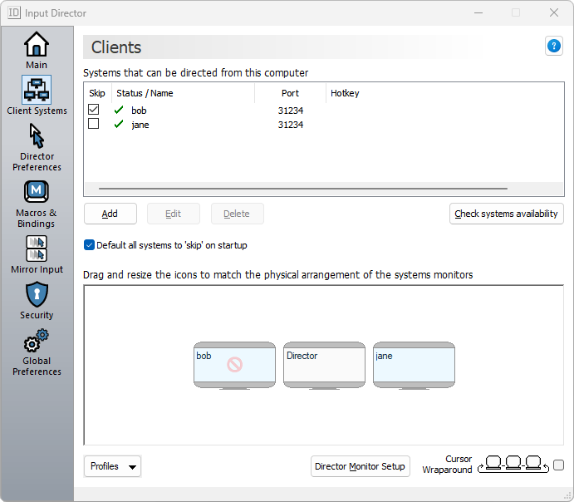Open the Macros & Bindings key icon
Screen dimensions: 574x502
click(x=37, y=191)
